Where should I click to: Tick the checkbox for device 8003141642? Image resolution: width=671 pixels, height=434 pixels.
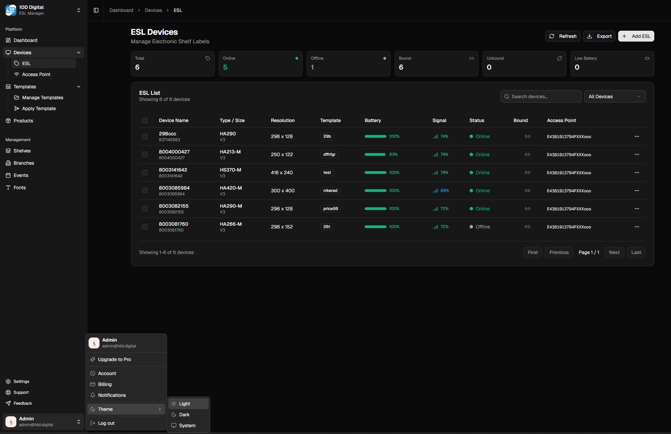click(x=145, y=173)
